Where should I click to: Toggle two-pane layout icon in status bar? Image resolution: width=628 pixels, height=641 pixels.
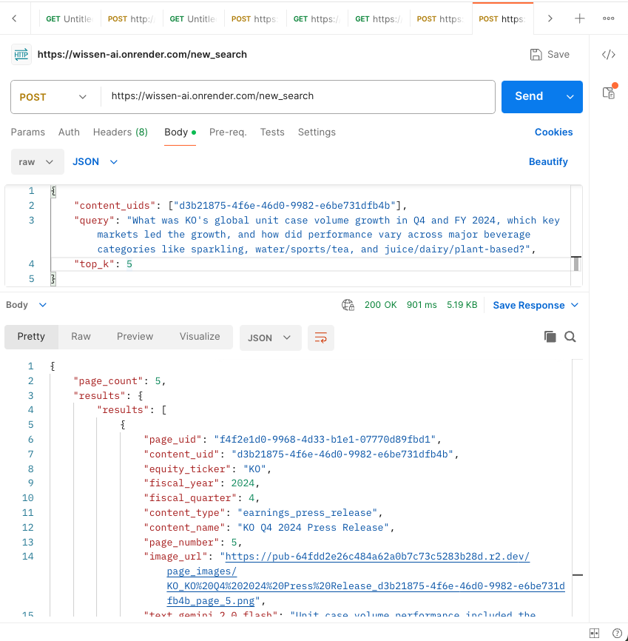(595, 633)
